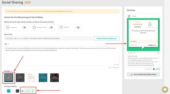Click the heart like icon in preview
This screenshot has width=170, height=94.
tap(129, 52)
